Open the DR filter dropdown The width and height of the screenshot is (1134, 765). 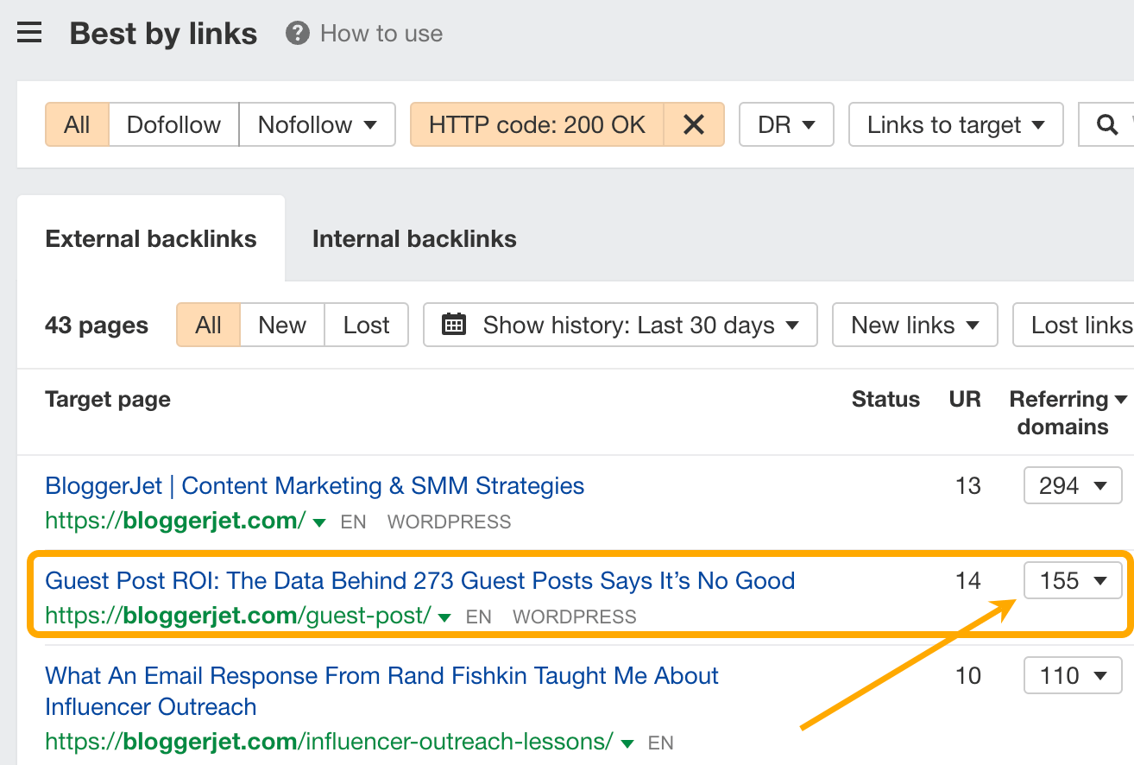[x=785, y=124]
